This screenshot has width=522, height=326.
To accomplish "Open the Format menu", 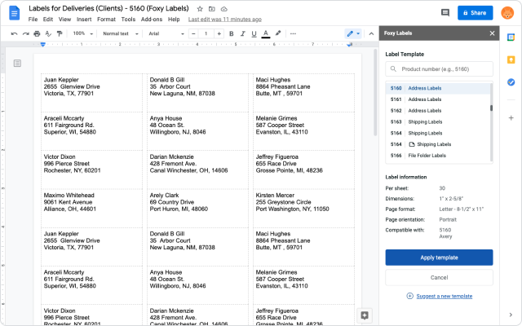I will (106, 20).
